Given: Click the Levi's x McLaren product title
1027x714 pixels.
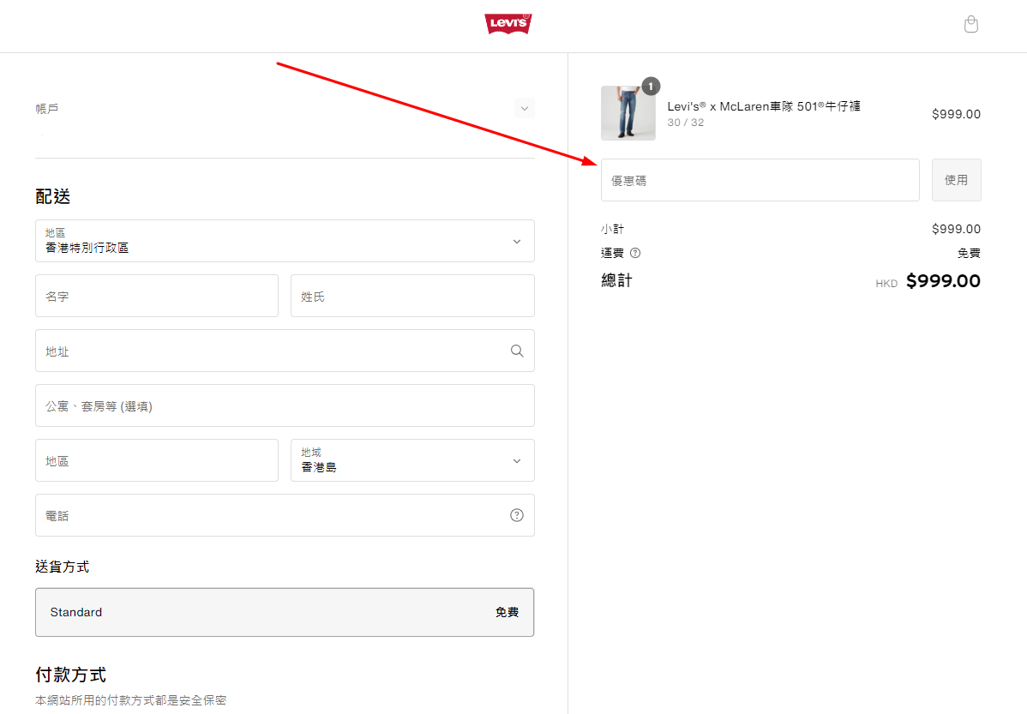Looking at the screenshot, I should point(764,106).
